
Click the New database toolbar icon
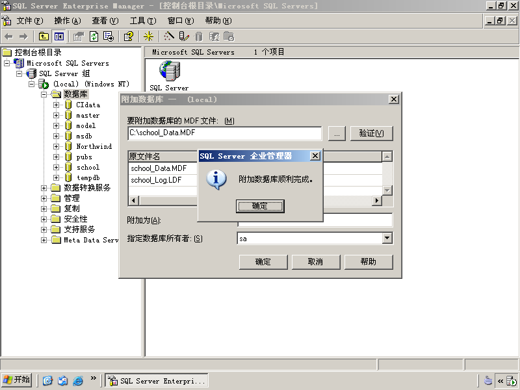pos(198,36)
